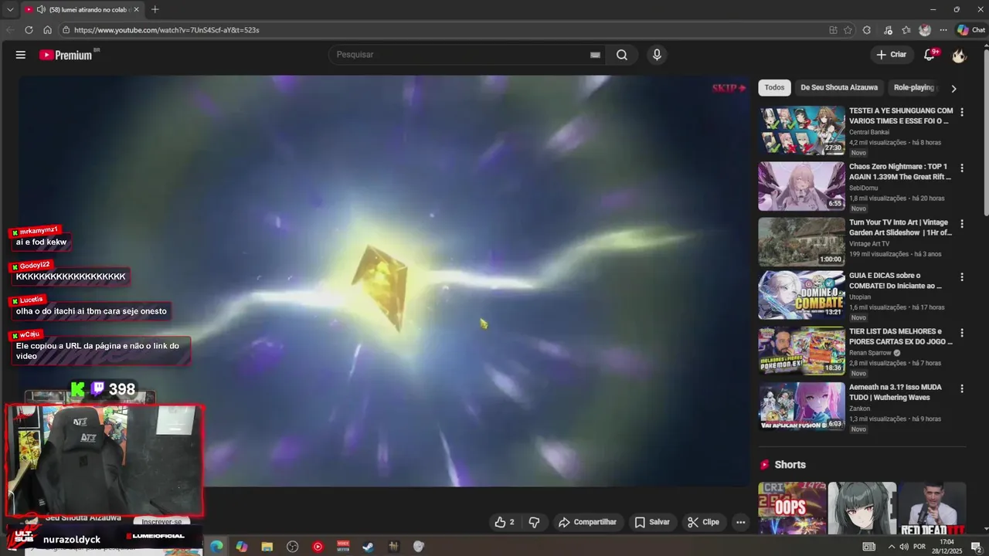Go to the browser home page

tap(47, 30)
